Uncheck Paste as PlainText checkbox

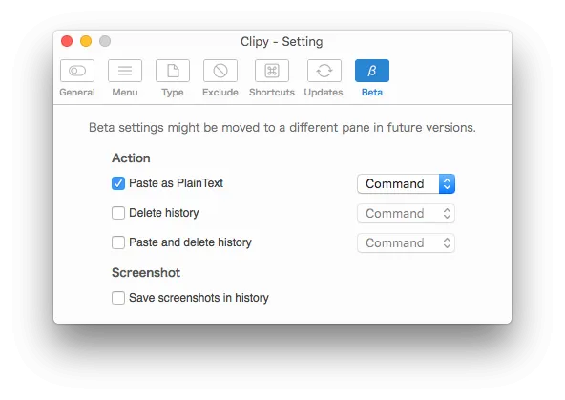(118, 183)
